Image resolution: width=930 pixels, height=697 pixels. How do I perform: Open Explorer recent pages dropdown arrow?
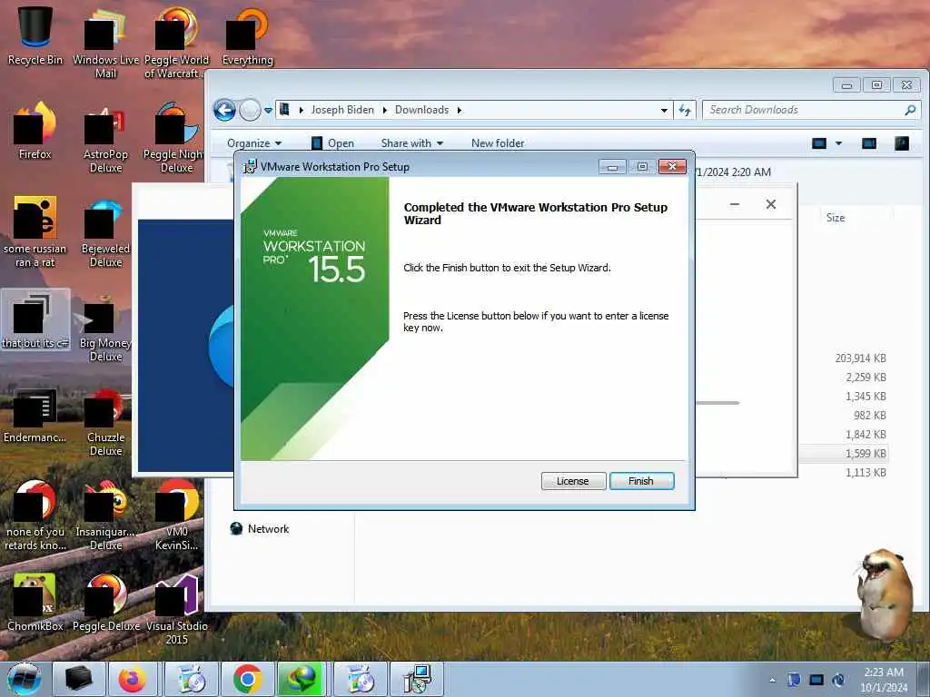click(x=268, y=110)
